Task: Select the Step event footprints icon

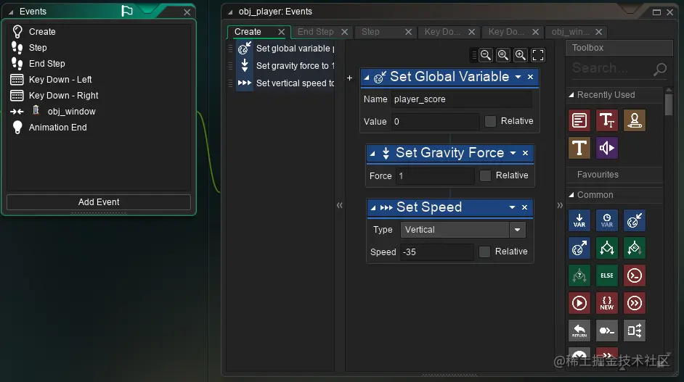Action: (x=17, y=47)
